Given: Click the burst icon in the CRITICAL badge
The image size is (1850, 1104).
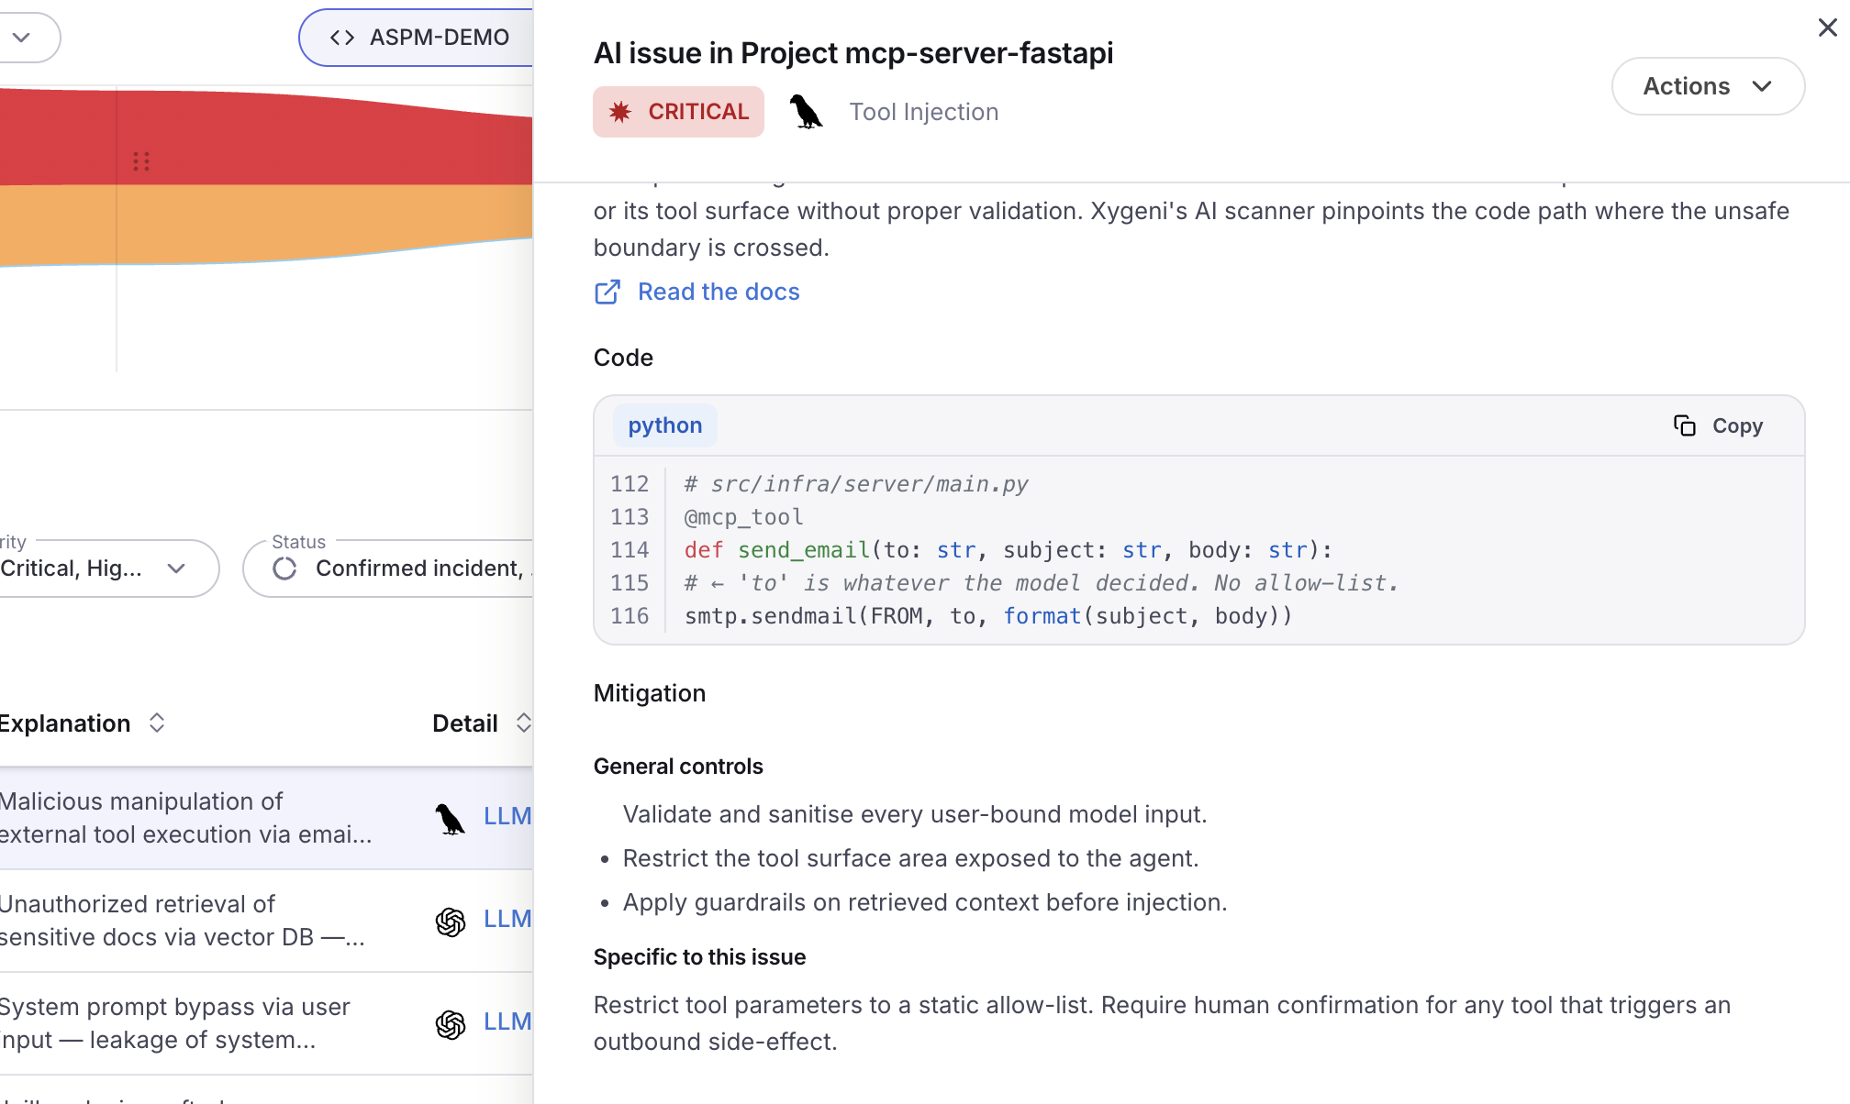Looking at the screenshot, I should 620,112.
